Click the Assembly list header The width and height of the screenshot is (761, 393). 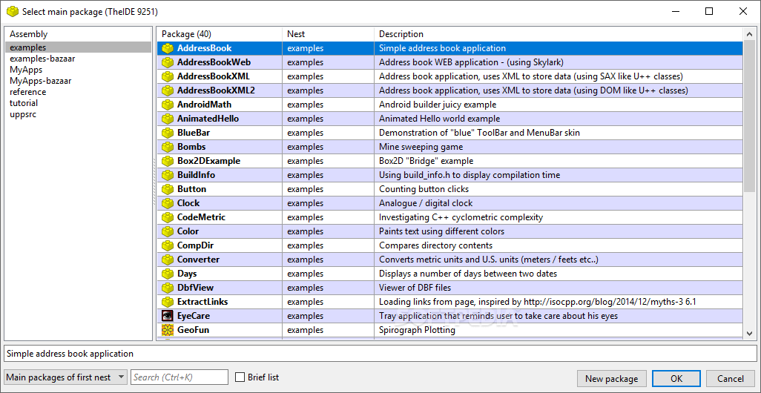tap(78, 34)
